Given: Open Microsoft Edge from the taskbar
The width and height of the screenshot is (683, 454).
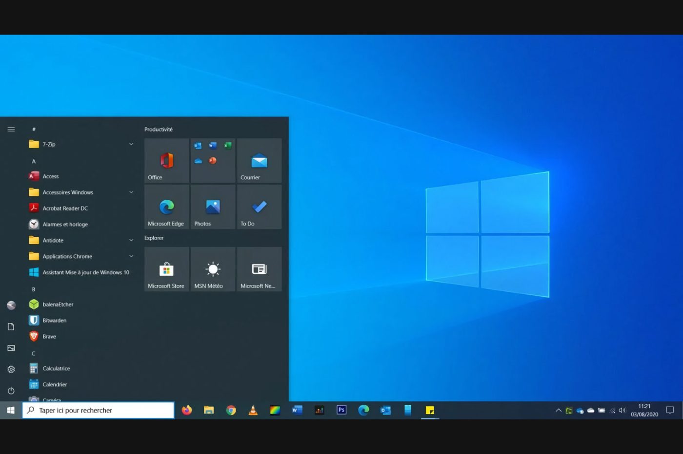Looking at the screenshot, I should coord(363,410).
